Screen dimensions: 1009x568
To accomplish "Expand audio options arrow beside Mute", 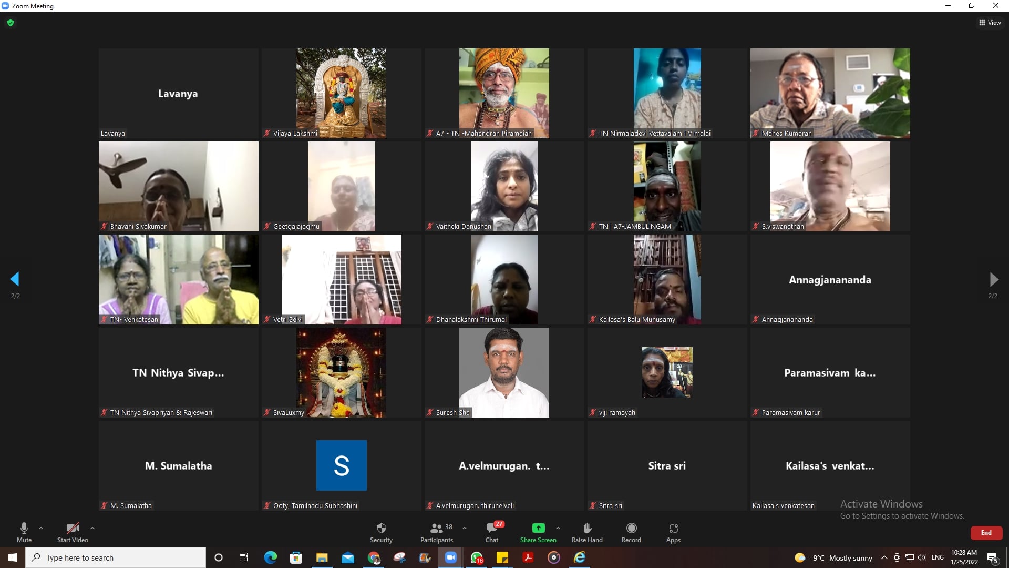I will (x=41, y=528).
